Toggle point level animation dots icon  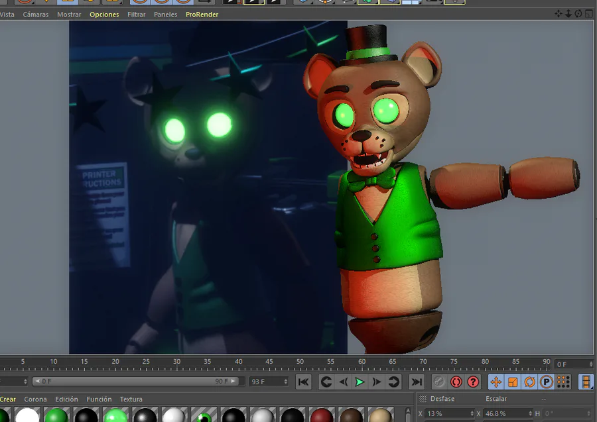[x=563, y=382]
